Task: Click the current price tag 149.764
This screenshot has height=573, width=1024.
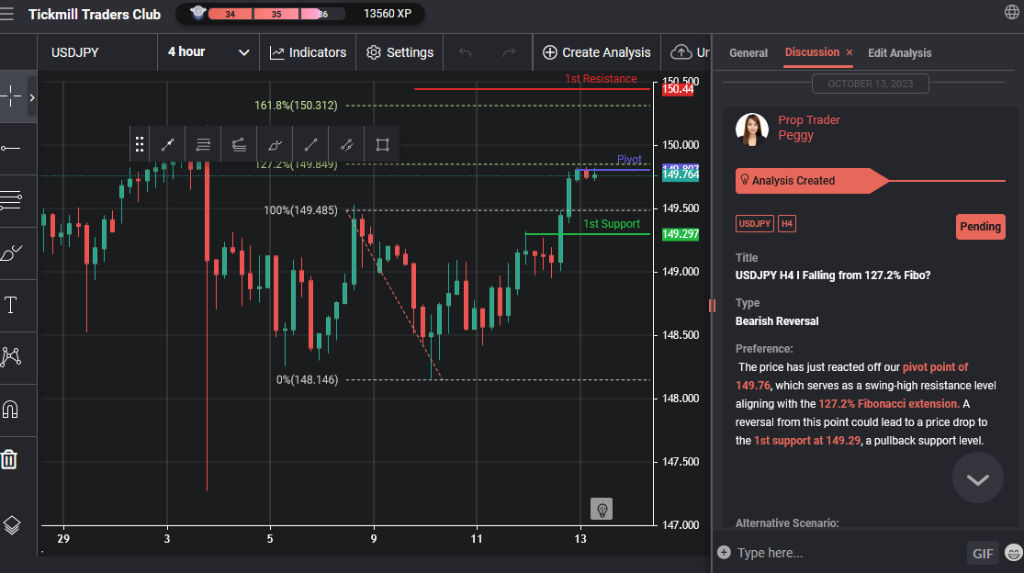Action: coord(681,174)
